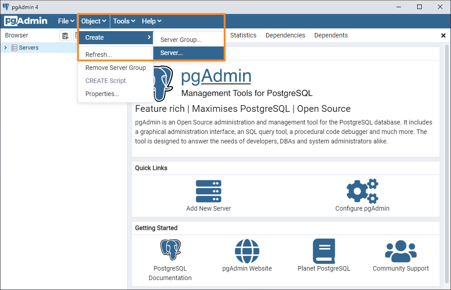Click the pgAdmin heading link
Viewport: 451px width, 290px height.
[x=216, y=76]
